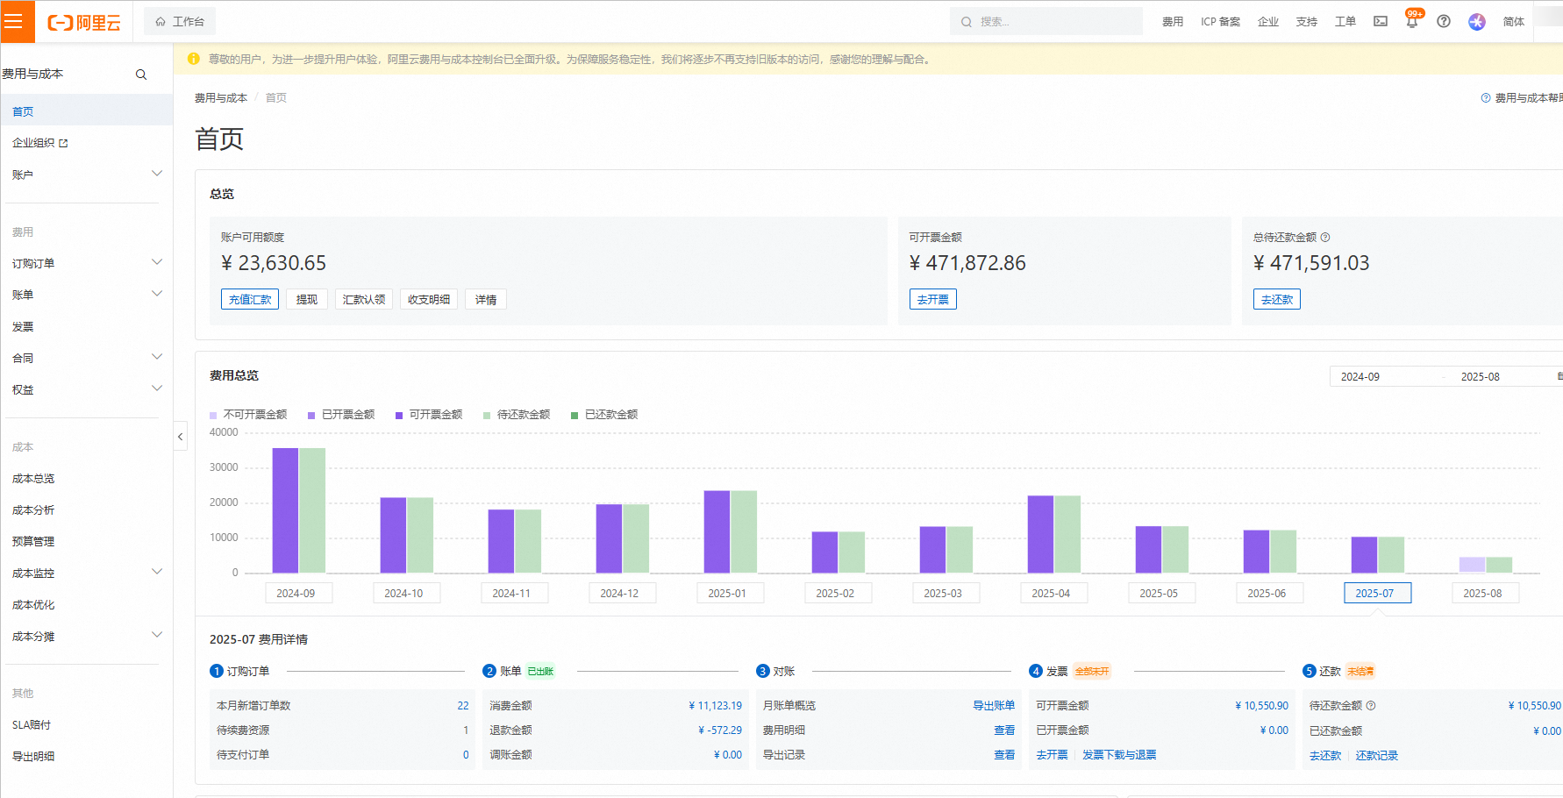Select 成本分析 in the sidebar
Viewport: 1563px width, 798px height.
(33, 510)
